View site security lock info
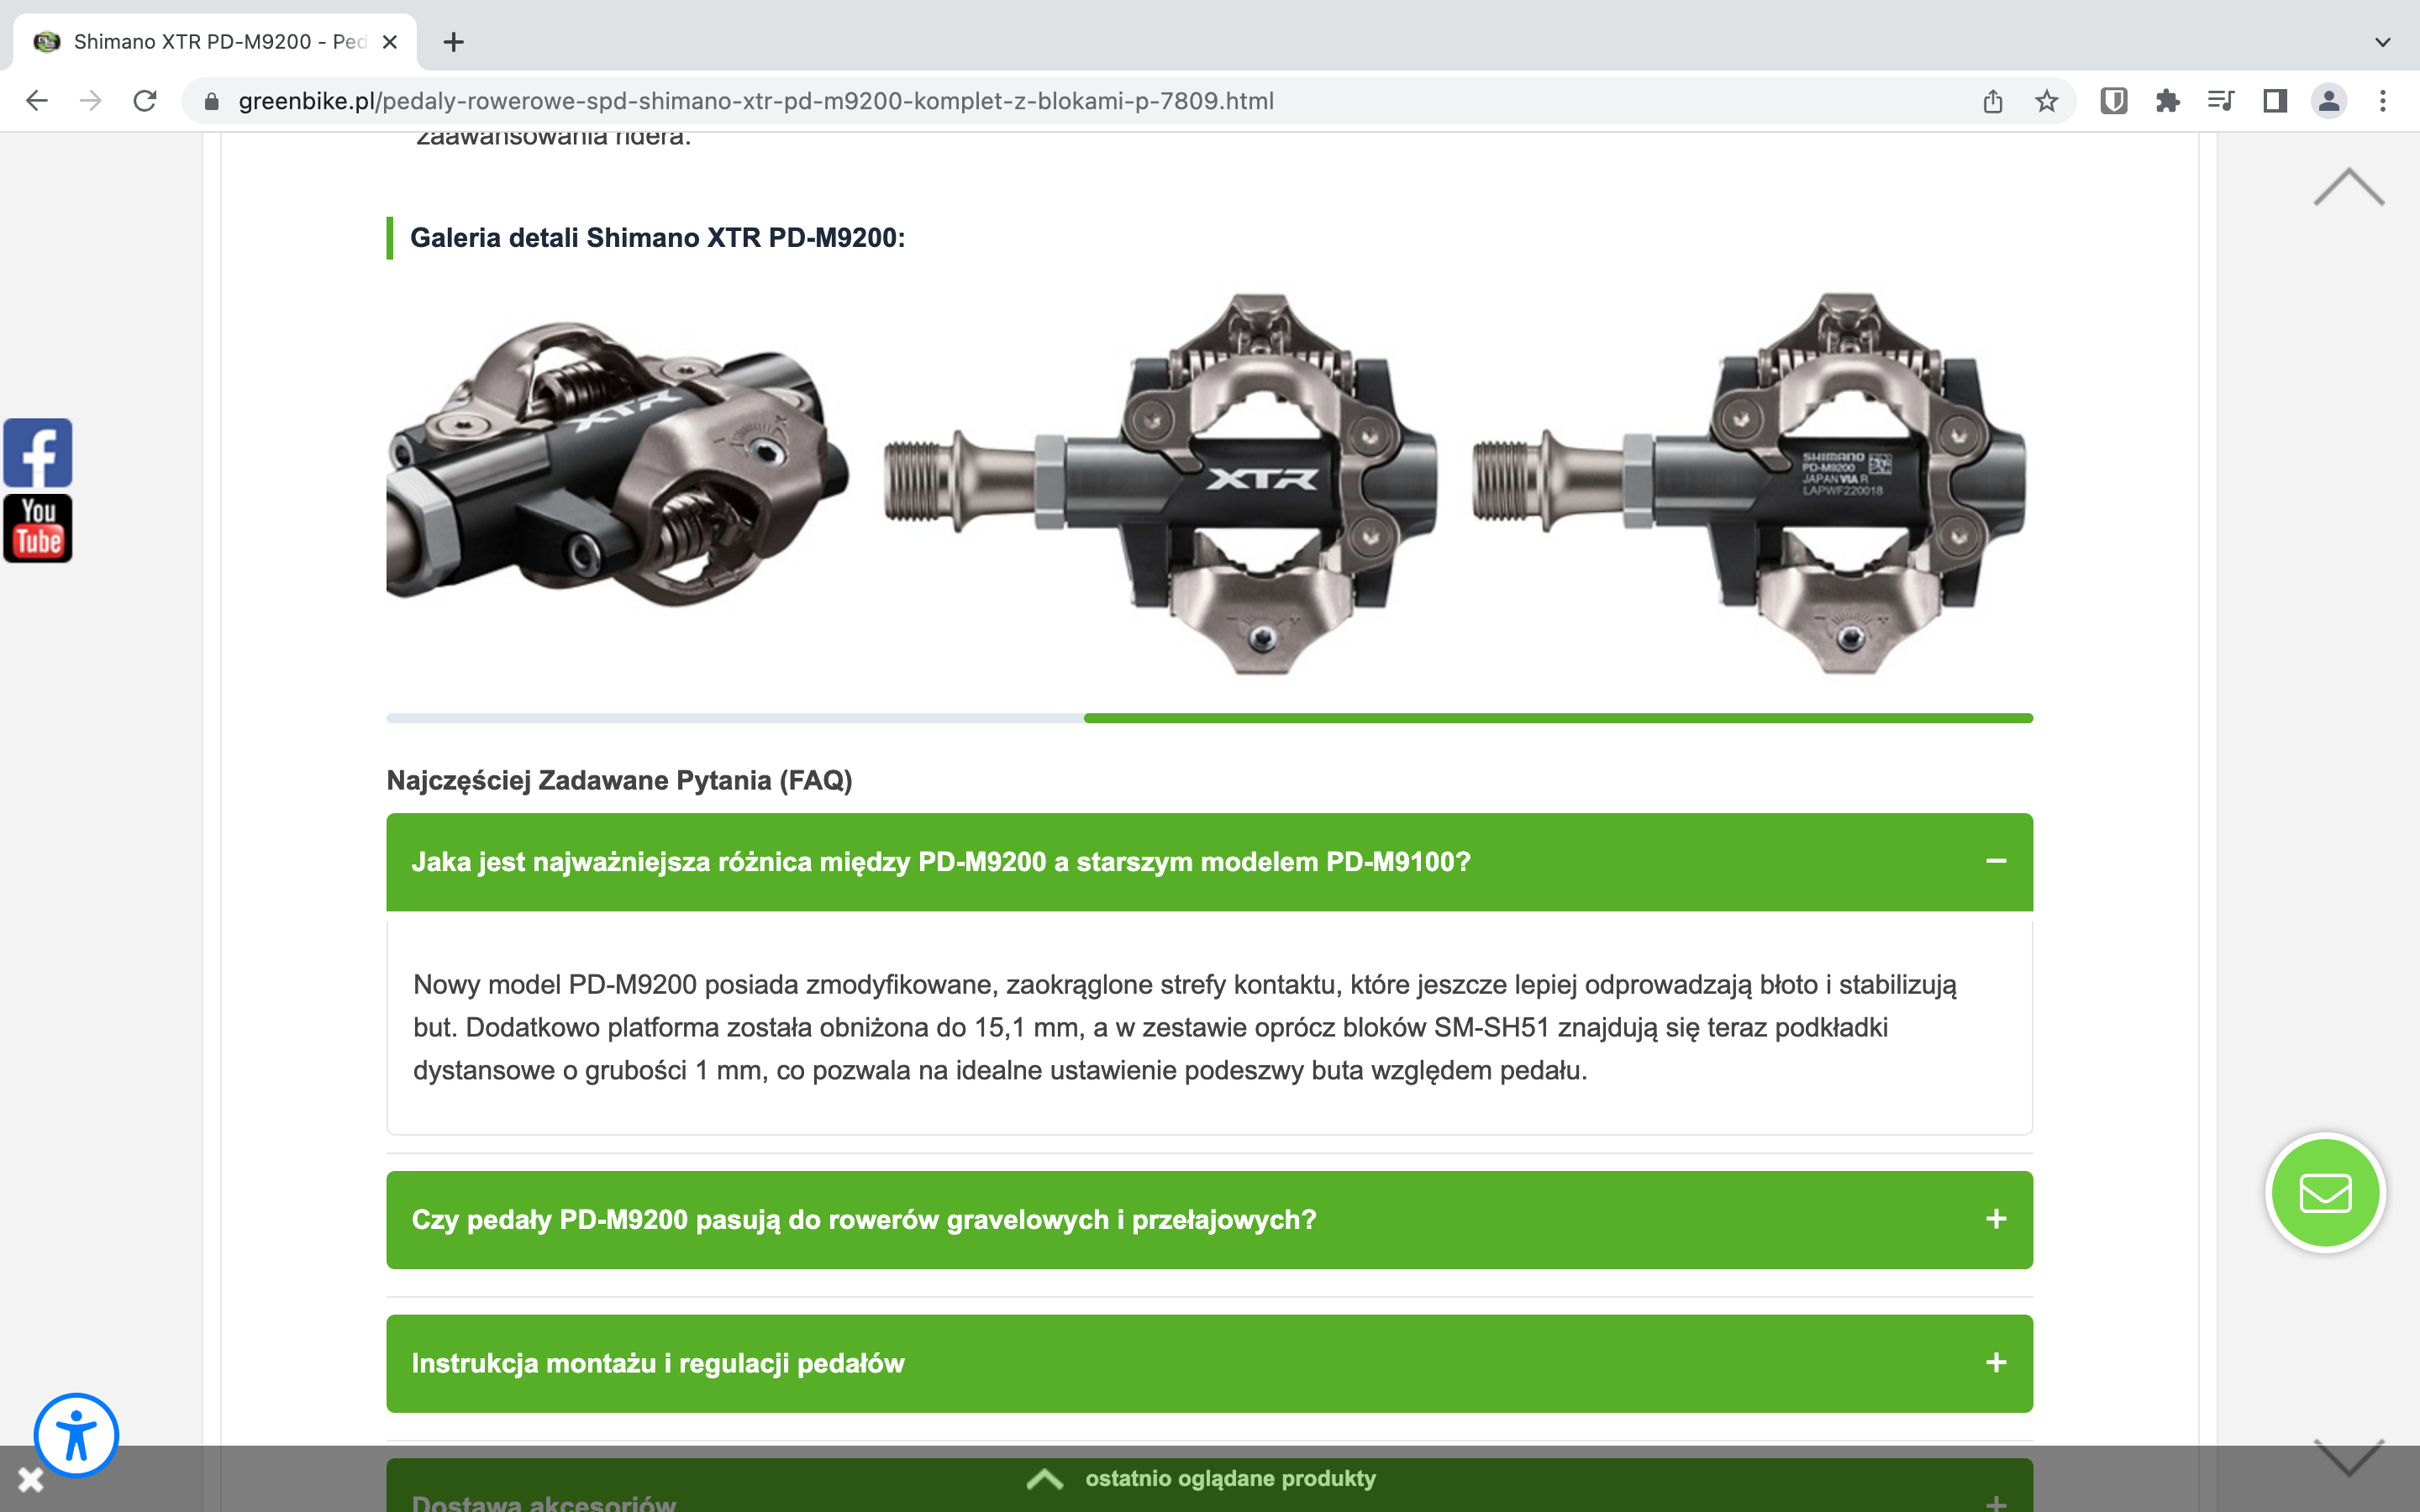Image resolution: width=2420 pixels, height=1512 pixels. (x=211, y=101)
